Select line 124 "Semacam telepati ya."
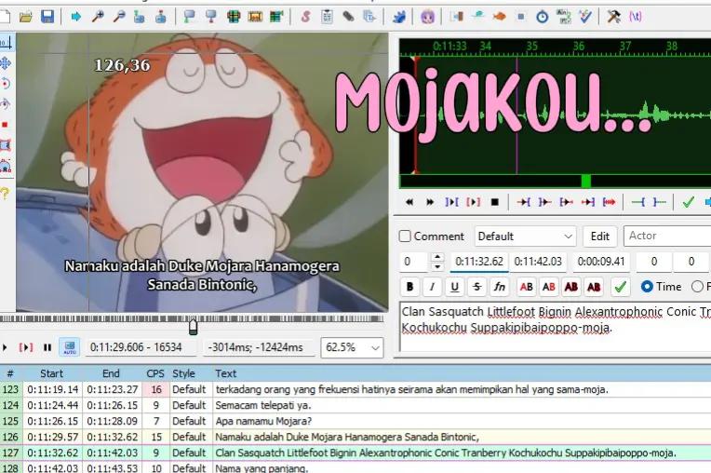 [x=355, y=405]
